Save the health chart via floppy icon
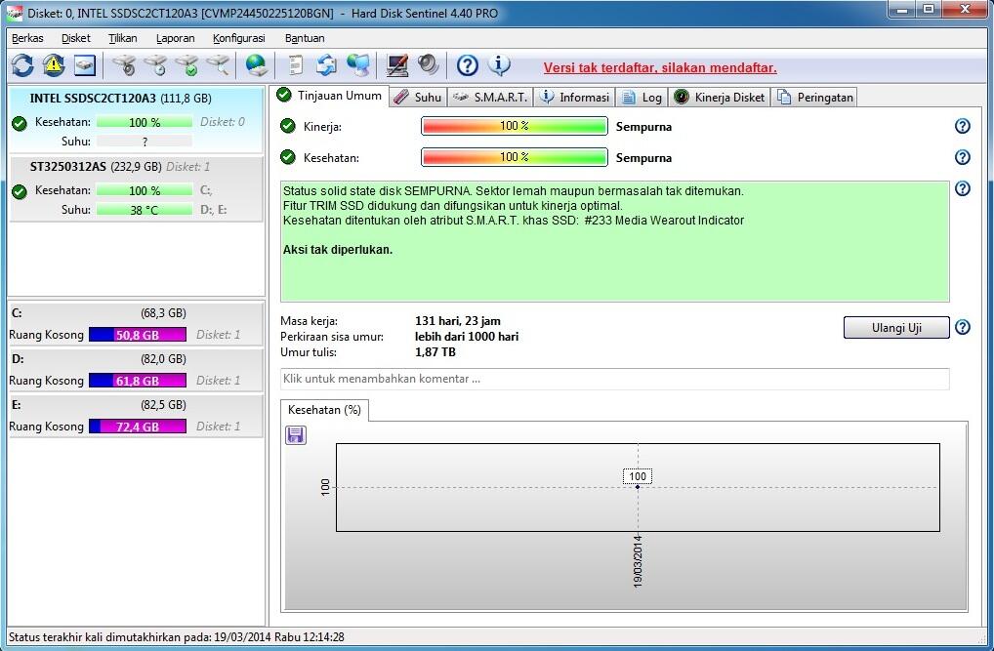This screenshot has width=994, height=651. click(296, 435)
